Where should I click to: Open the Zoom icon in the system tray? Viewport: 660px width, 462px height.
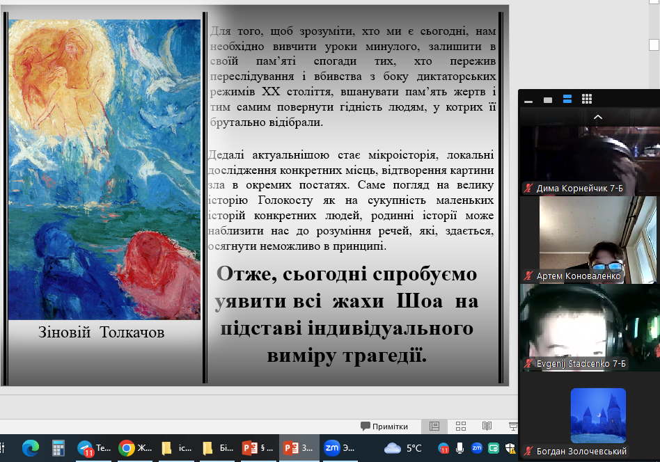pyautogui.click(x=476, y=448)
